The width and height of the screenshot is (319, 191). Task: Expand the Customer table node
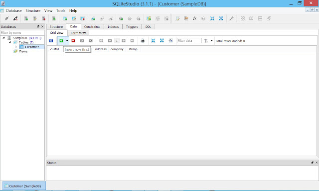coord(16,47)
